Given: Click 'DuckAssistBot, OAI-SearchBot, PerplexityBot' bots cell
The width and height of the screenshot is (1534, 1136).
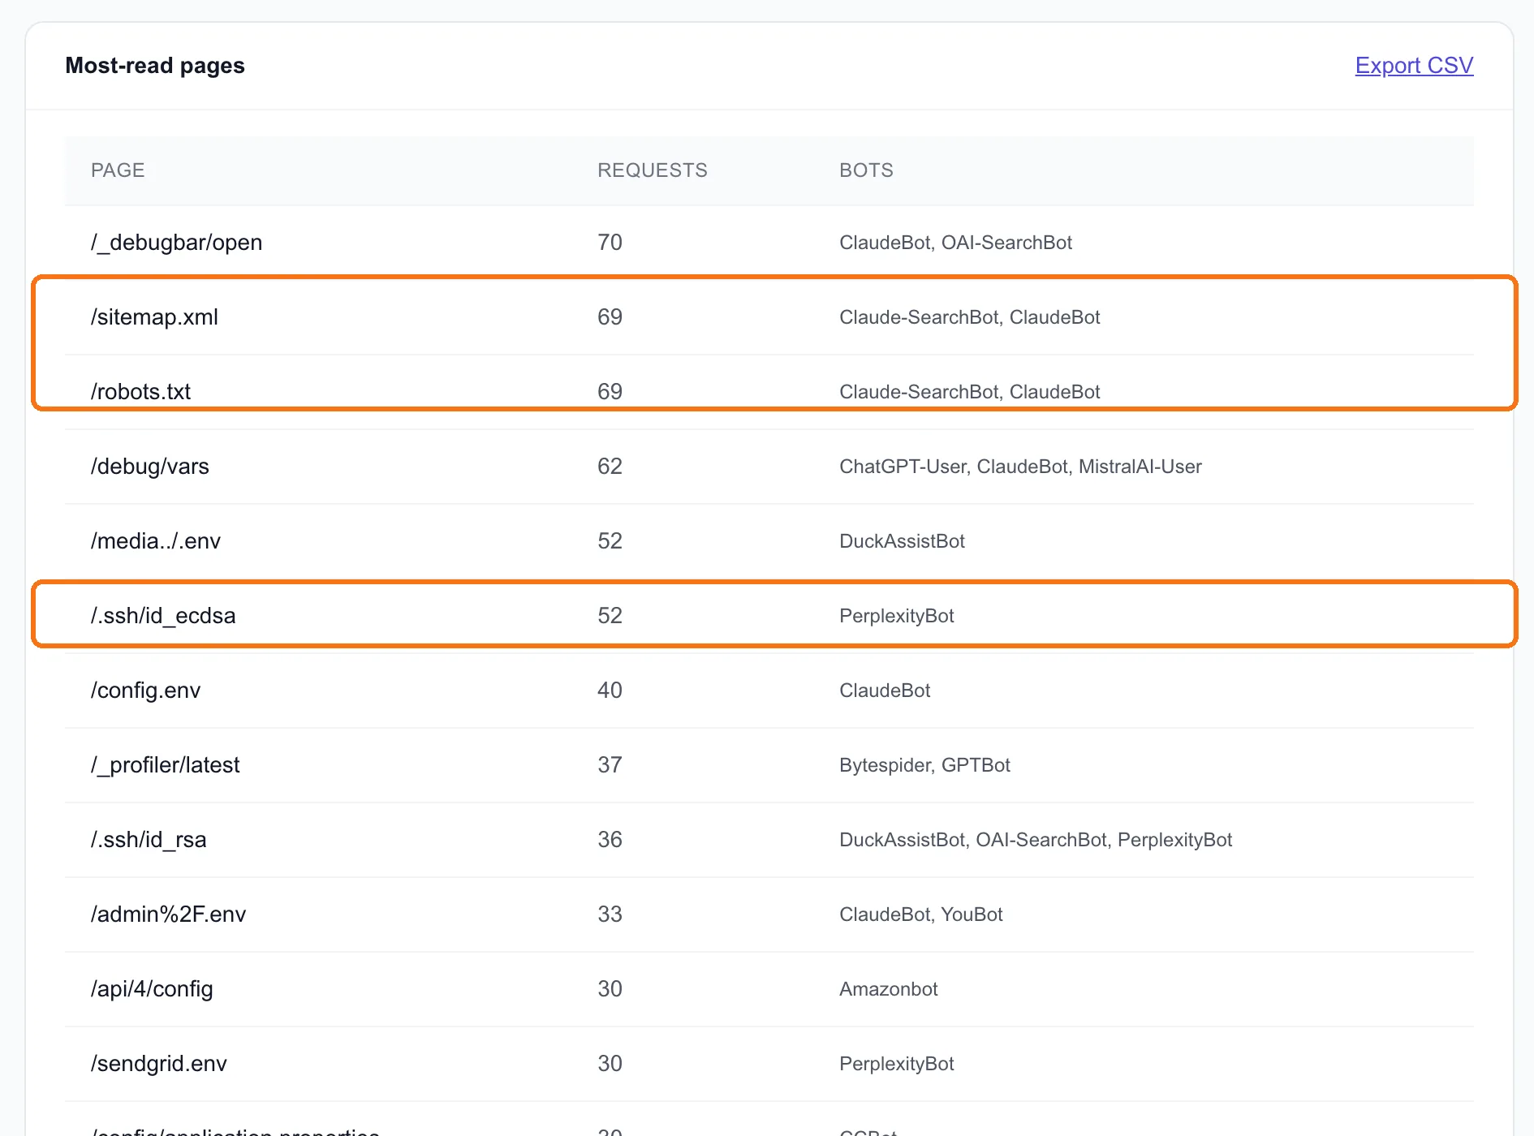Looking at the screenshot, I should pos(1036,840).
